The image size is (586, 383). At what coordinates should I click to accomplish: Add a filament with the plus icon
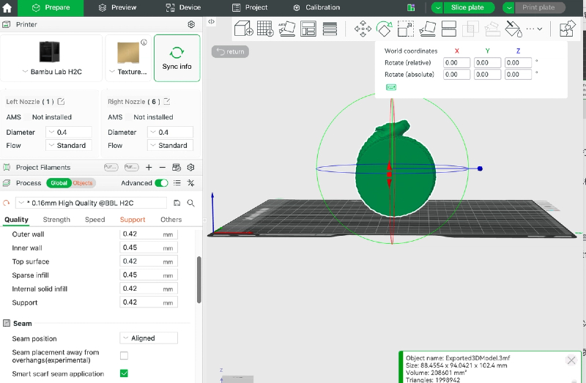(x=149, y=168)
